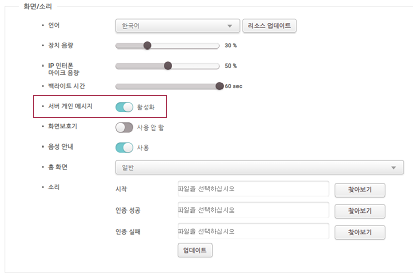The width and height of the screenshot is (413, 277).
Task: Click the arrow icon in the language dropdown
Action: tap(230, 26)
